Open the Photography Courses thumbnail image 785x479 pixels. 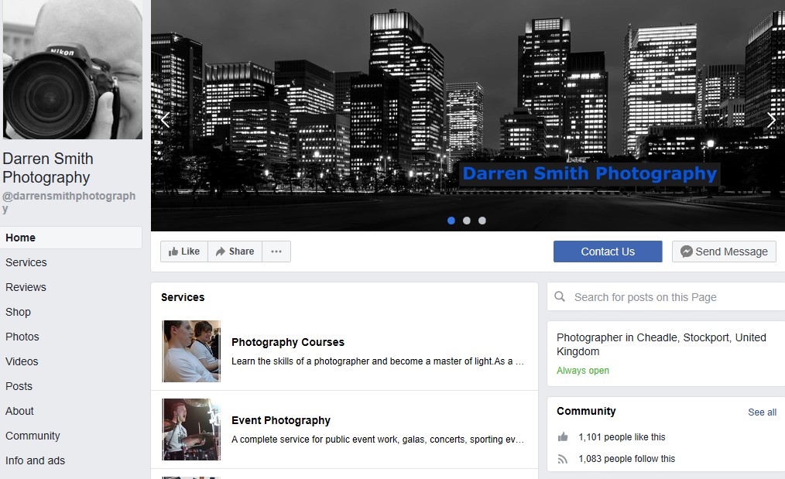pos(191,351)
